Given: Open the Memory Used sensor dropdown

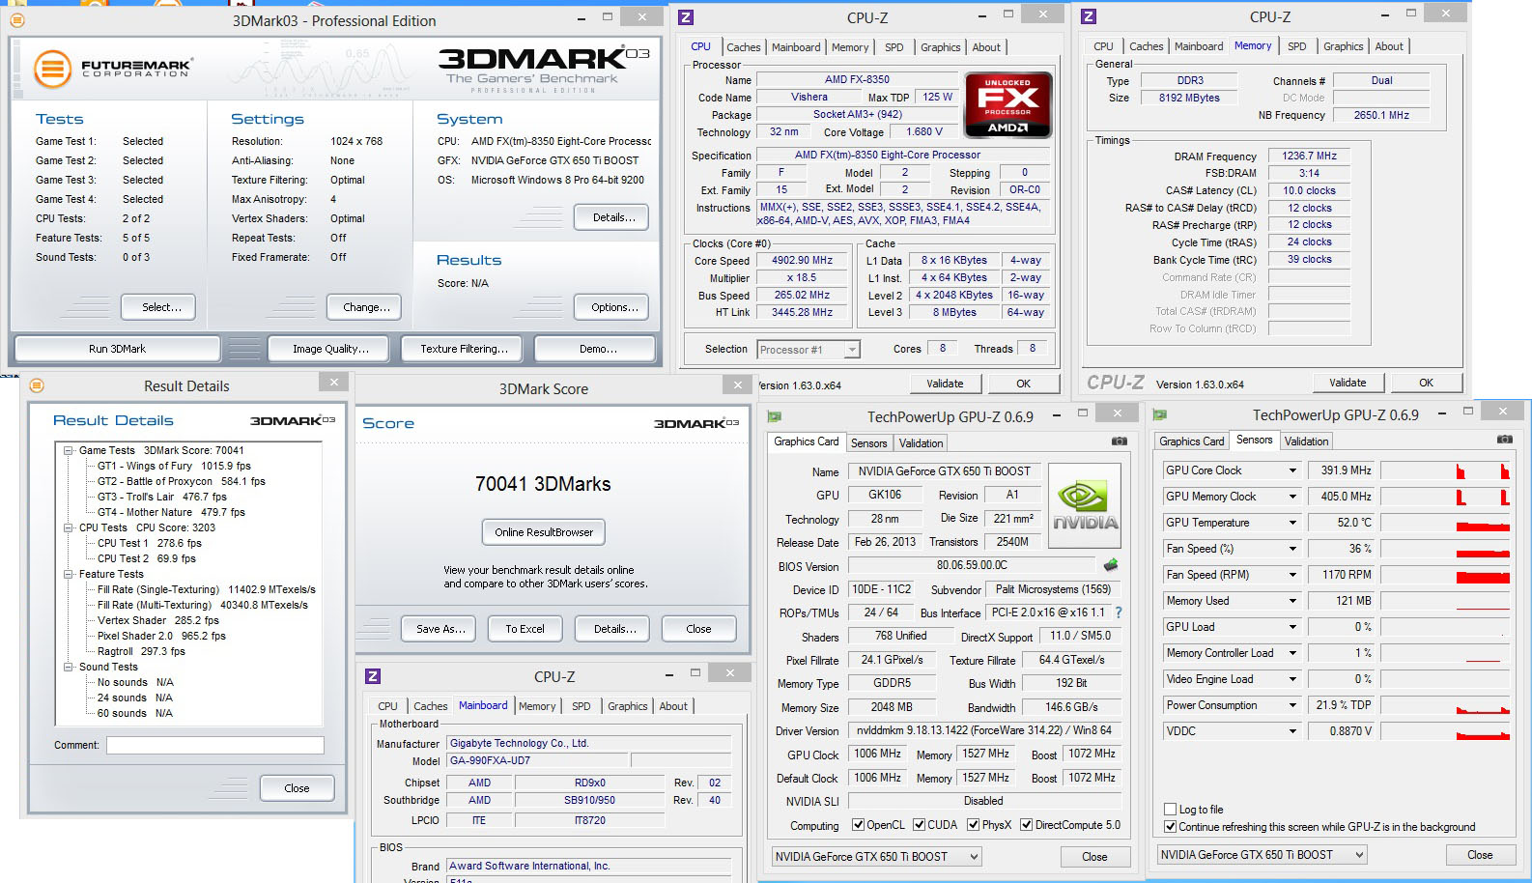Looking at the screenshot, I should click(x=1291, y=601).
